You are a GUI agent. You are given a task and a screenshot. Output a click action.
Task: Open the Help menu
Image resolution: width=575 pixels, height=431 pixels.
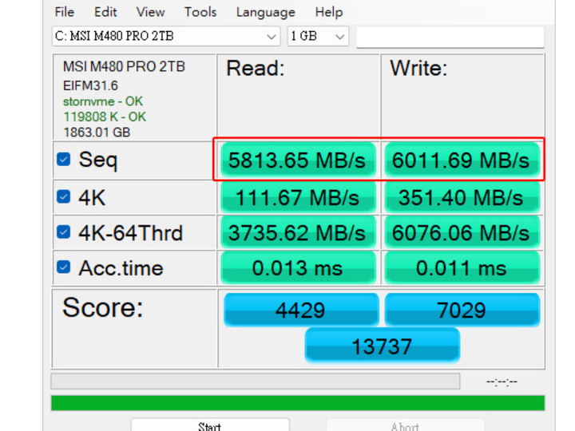click(328, 12)
